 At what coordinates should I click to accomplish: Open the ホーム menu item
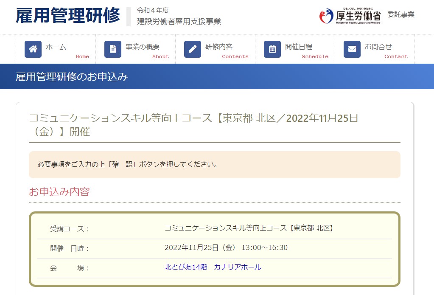(56, 47)
